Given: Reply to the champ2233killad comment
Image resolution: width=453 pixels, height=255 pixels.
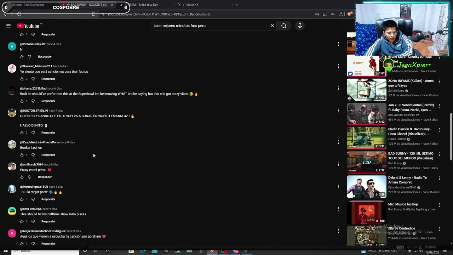Looking at the screenshot, I should pos(48,101).
